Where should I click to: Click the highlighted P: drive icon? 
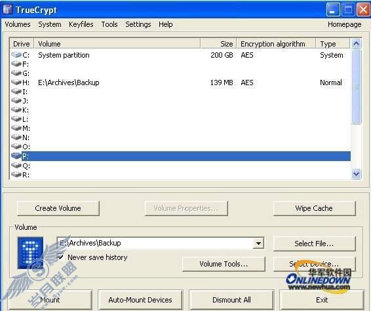click(16, 156)
